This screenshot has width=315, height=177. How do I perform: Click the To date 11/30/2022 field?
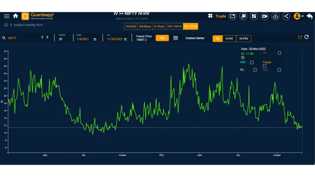pos(114,39)
